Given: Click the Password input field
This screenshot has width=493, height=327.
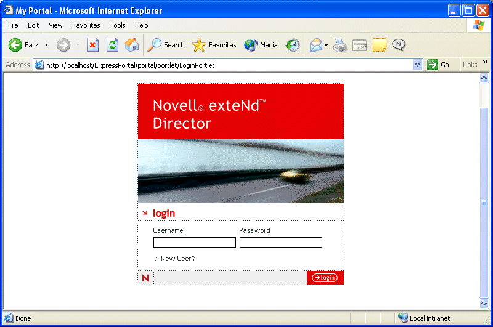Looking at the screenshot, I should (281, 242).
